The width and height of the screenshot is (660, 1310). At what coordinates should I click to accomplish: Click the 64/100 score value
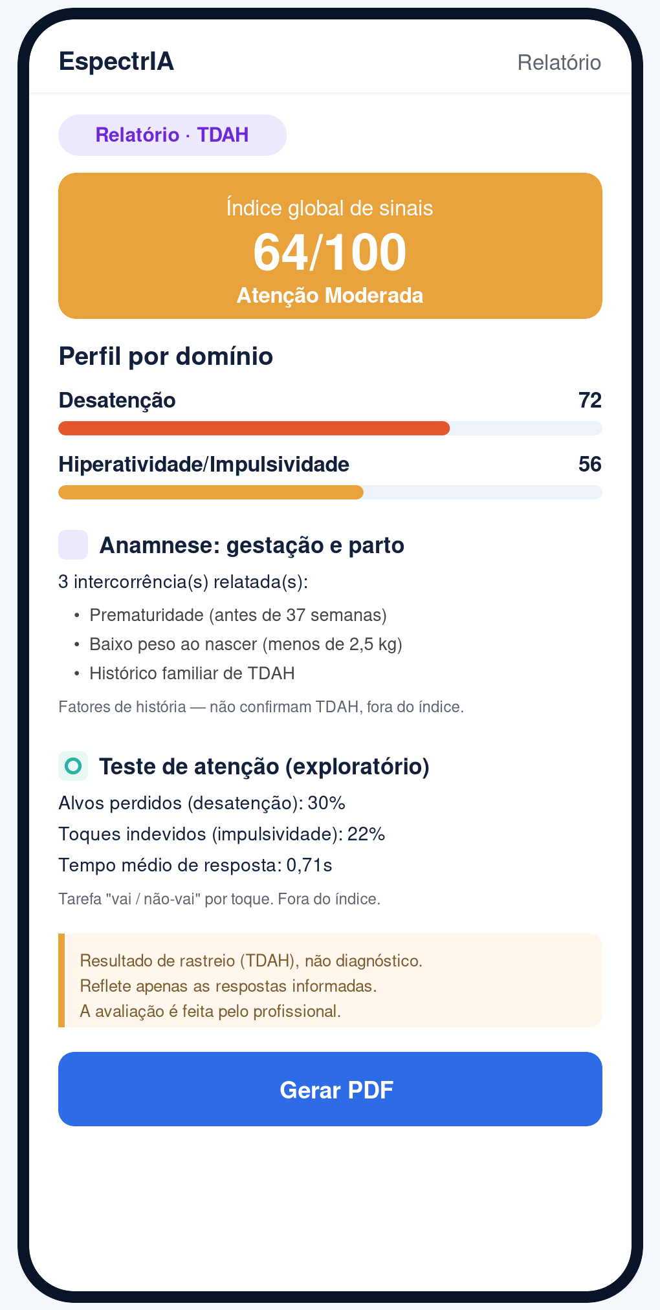[x=330, y=252]
